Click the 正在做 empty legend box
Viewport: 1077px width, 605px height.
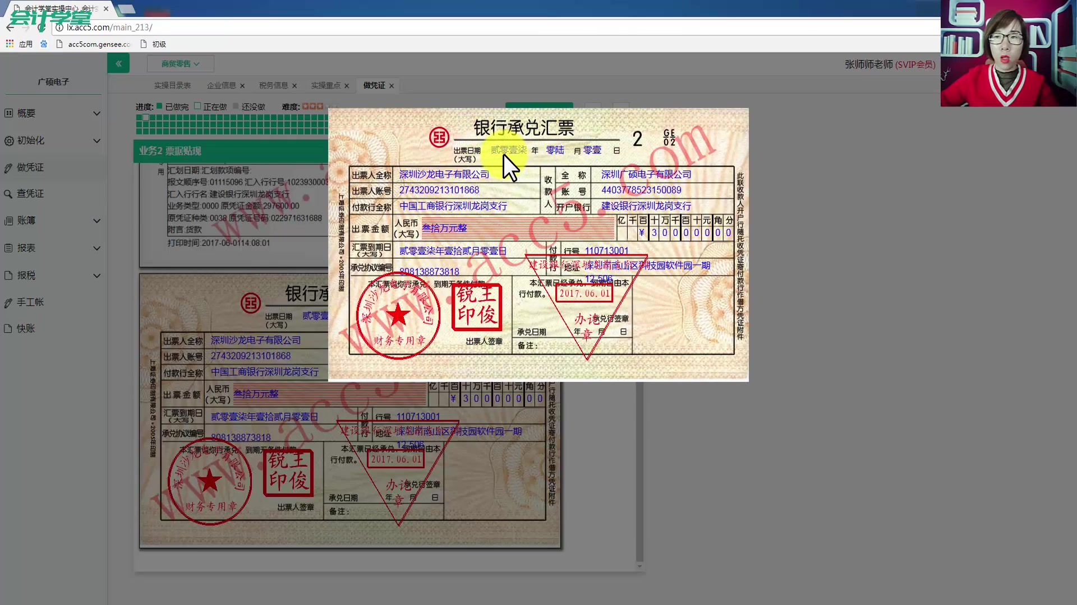point(197,106)
